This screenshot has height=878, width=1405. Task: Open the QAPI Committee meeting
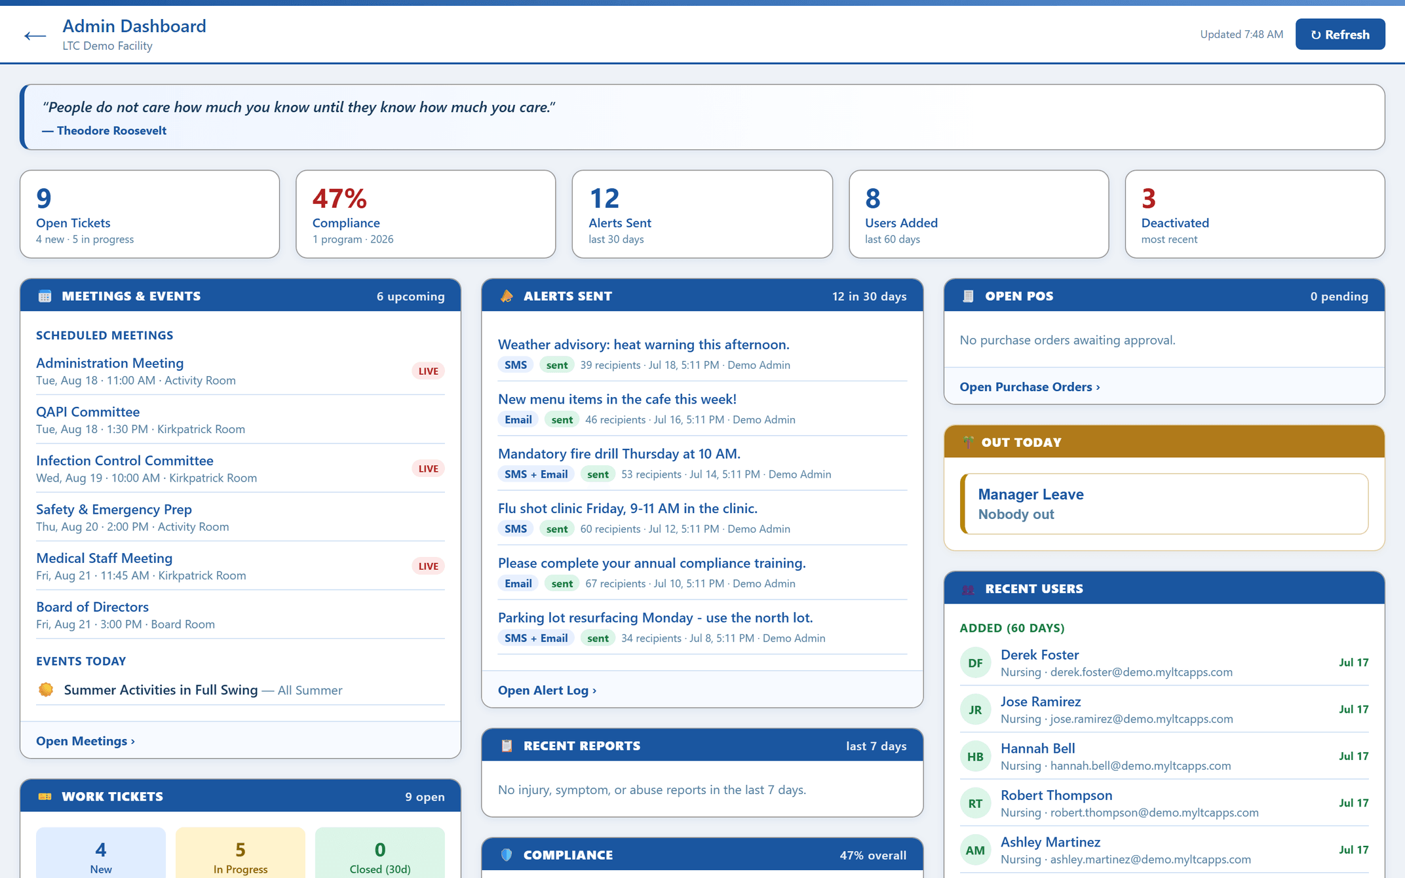[x=240, y=419]
